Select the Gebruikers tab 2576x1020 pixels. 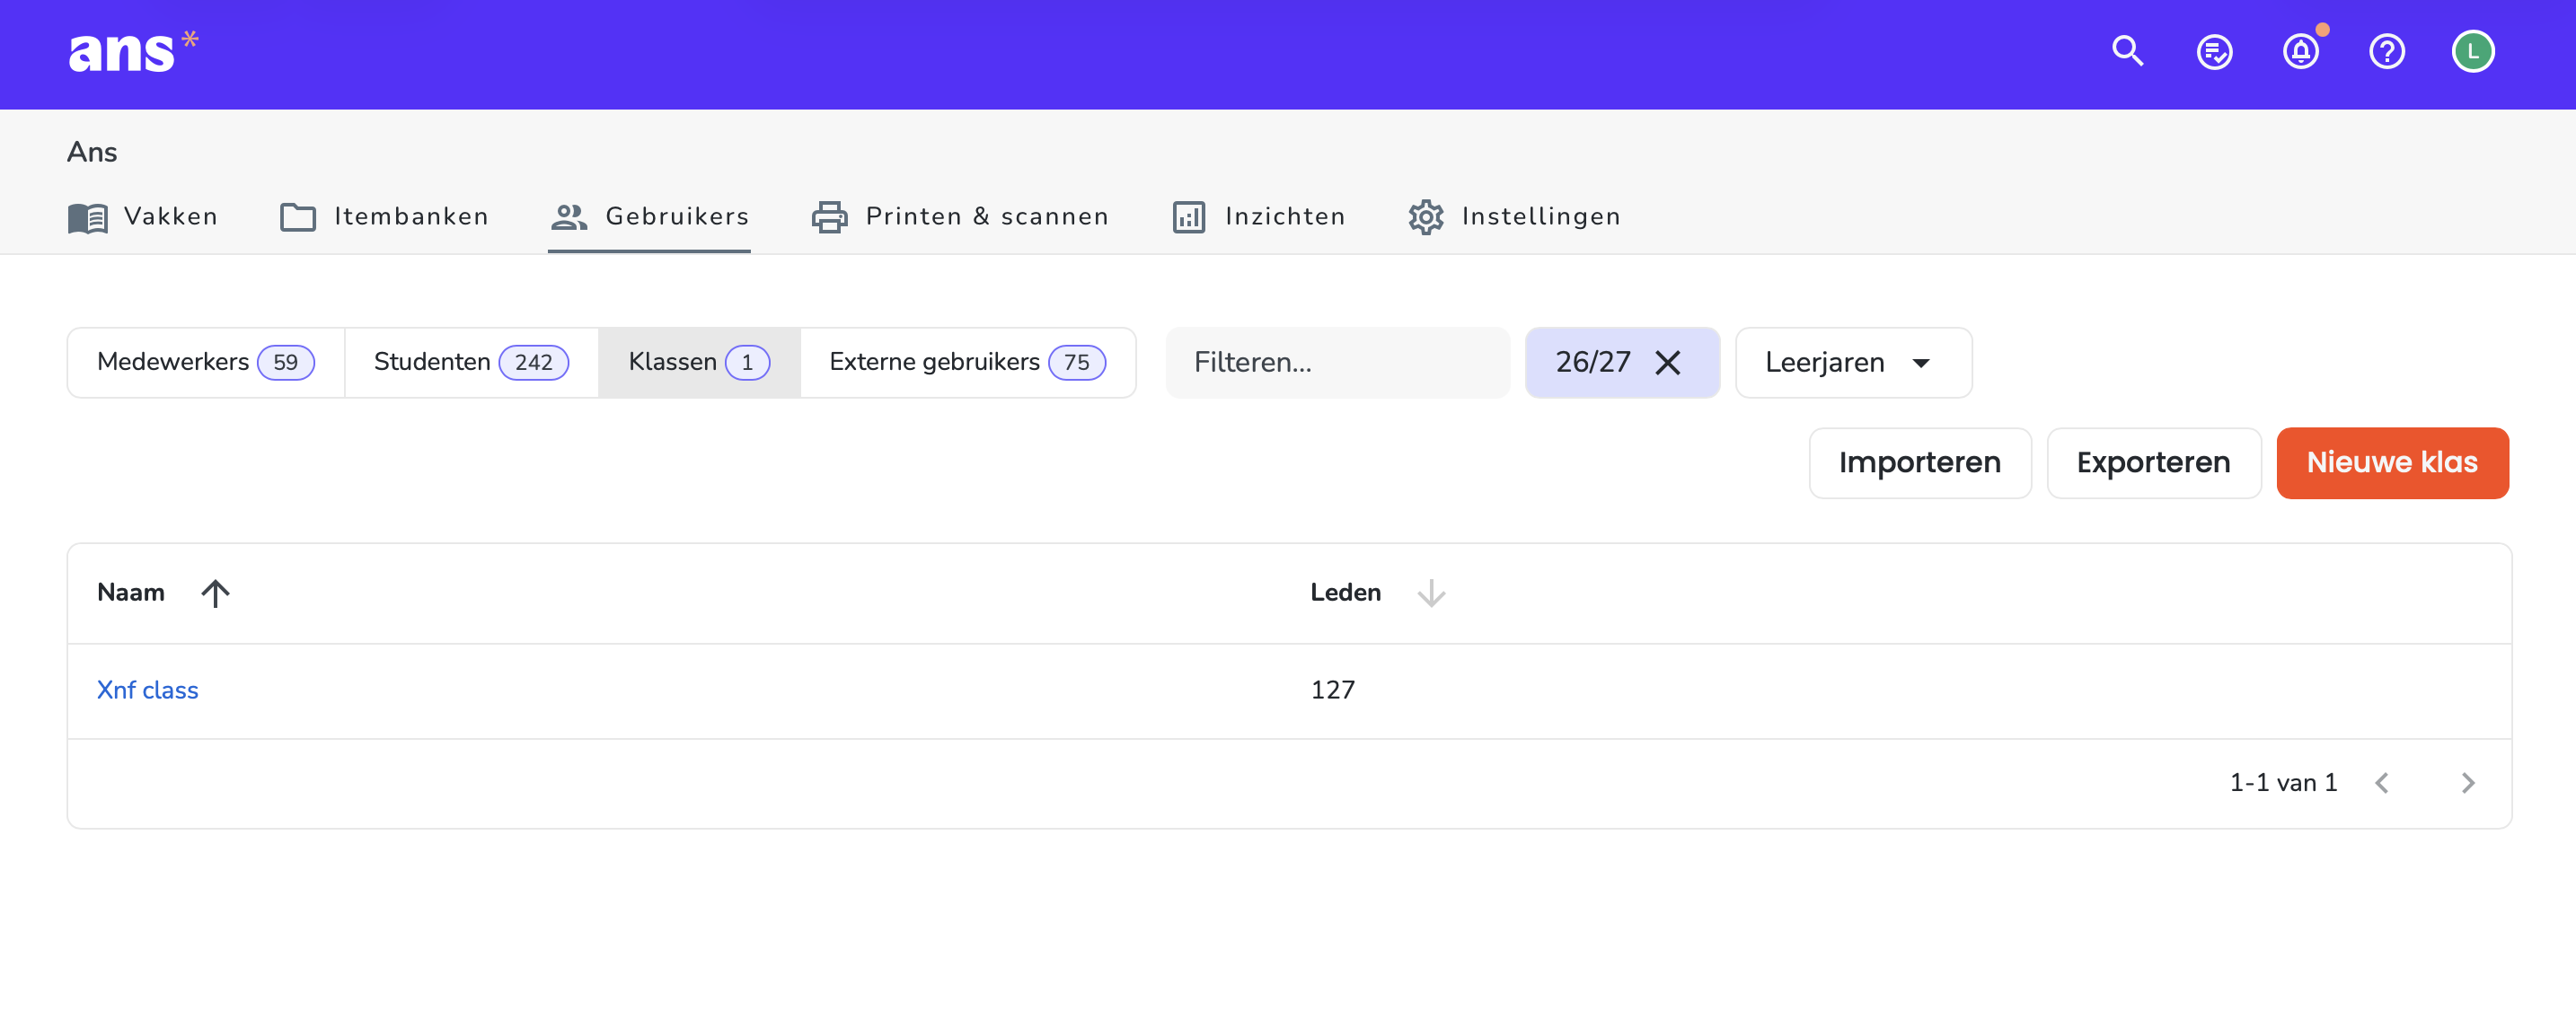pyautogui.click(x=649, y=216)
